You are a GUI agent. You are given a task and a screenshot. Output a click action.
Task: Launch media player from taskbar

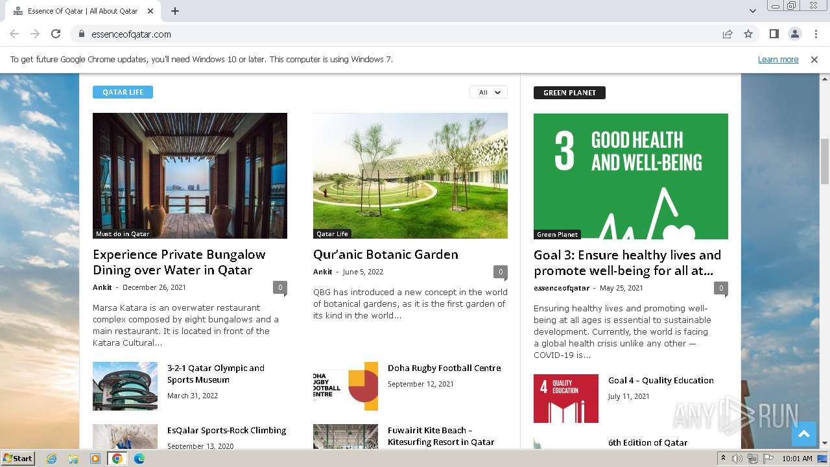tap(95, 459)
